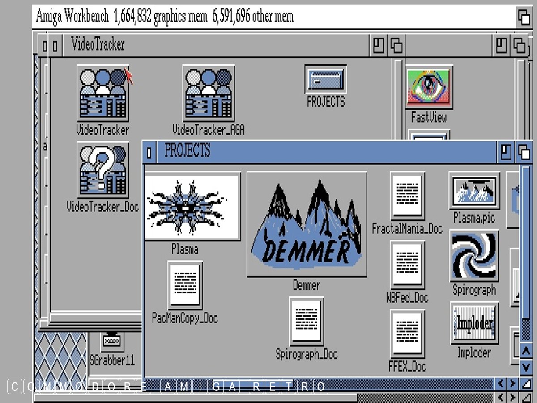Open the Plasma fractal icon

coord(192,207)
